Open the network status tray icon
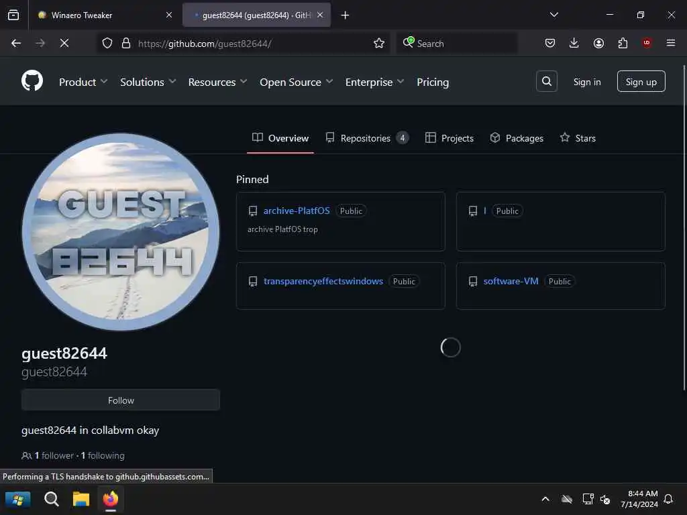Image resolution: width=687 pixels, height=515 pixels. pyautogui.click(x=588, y=499)
